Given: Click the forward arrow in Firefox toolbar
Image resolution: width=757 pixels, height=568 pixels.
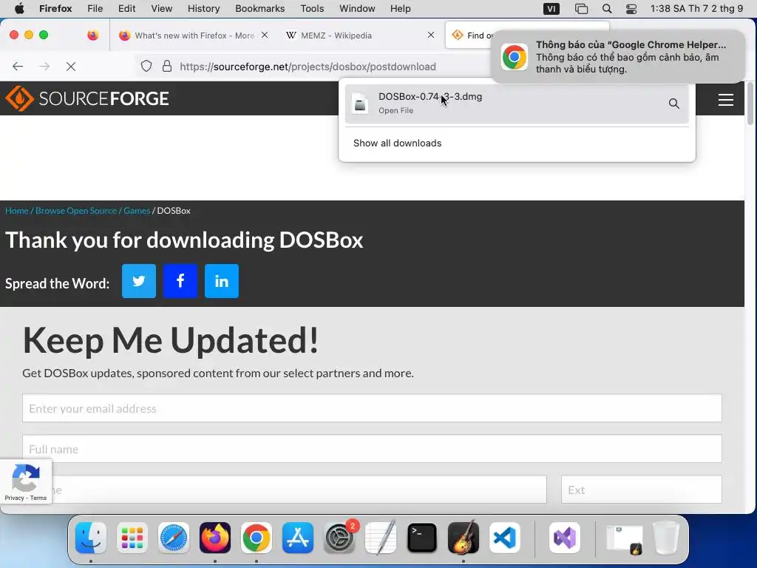Looking at the screenshot, I should click(x=44, y=66).
